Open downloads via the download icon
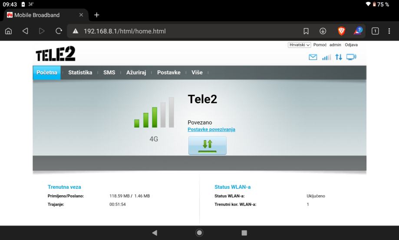The height and width of the screenshot is (240, 399). tap(323, 31)
